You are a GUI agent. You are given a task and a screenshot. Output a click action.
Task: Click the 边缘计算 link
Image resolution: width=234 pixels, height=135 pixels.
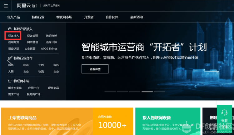click(51, 42)
